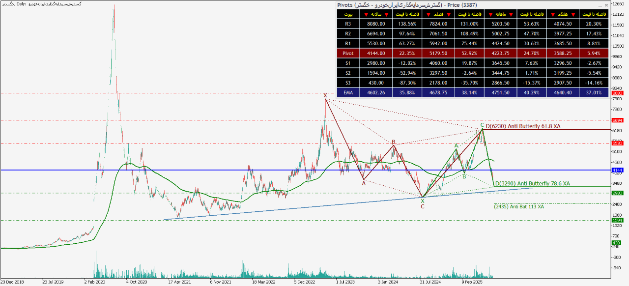Select the blue 4144 pivot price tag
The height and width of the screenshot is (286, 629).
617,170
